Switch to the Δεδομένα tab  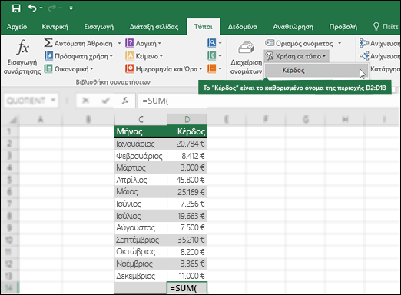pyautogui.click(x=242, y=27)
